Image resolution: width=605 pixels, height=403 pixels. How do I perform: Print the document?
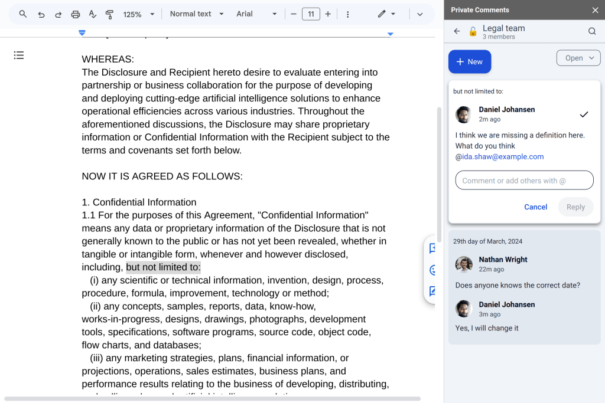point(76,14)
